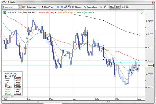The width and height of the screenshot is (156, 104).
Task: Close the USDCHF Daily chart window
Action: click(153, 2)
